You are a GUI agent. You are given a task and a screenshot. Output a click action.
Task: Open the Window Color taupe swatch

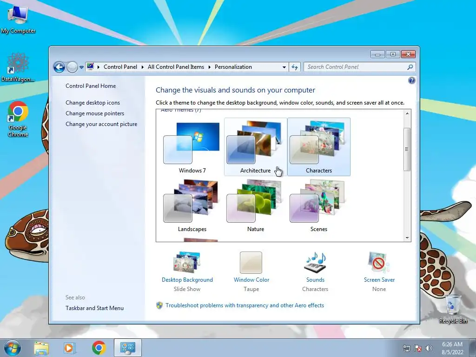(x=251, y=263)
